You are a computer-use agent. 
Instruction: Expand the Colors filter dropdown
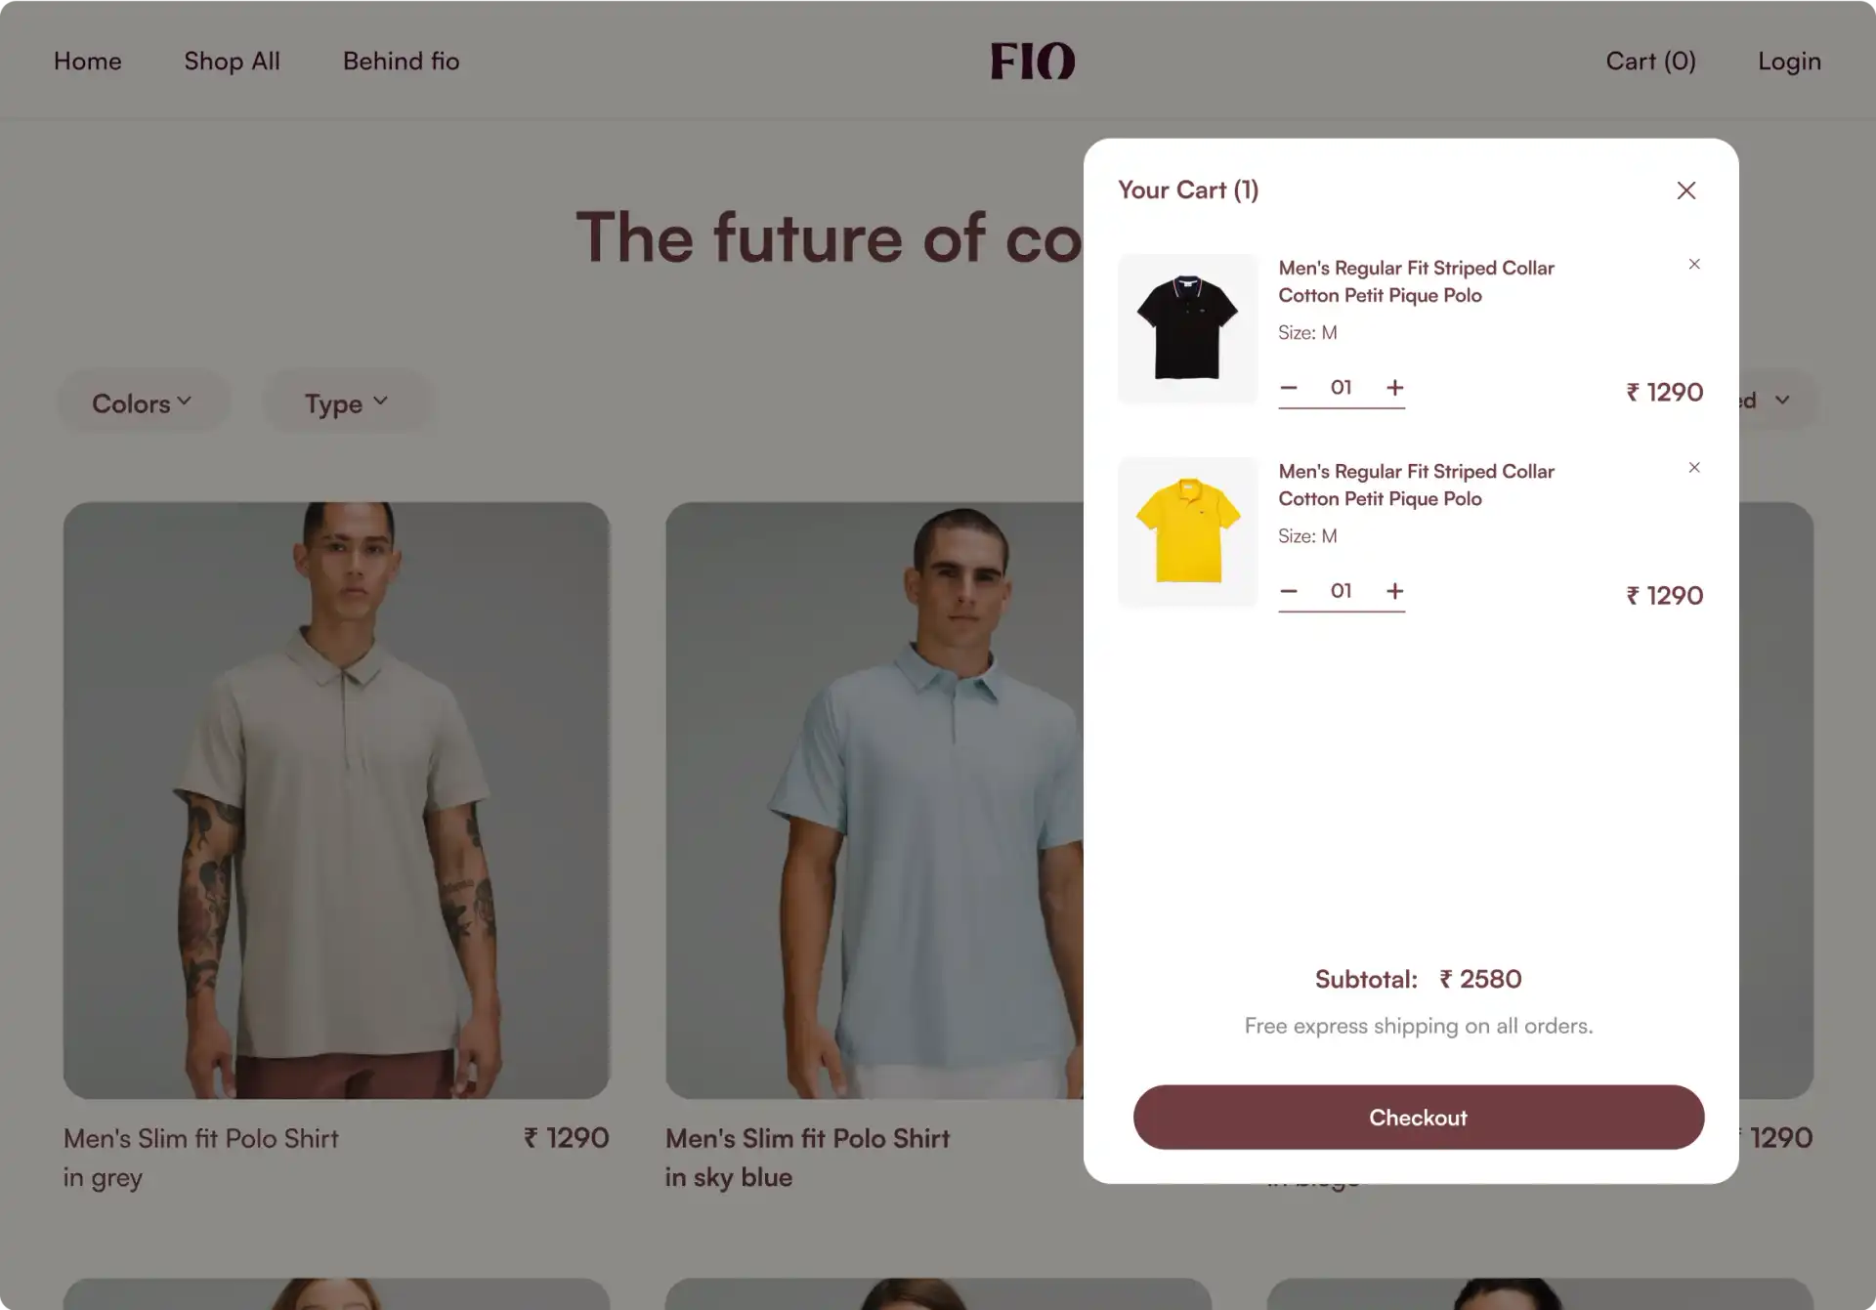click(x=141, y=401)
